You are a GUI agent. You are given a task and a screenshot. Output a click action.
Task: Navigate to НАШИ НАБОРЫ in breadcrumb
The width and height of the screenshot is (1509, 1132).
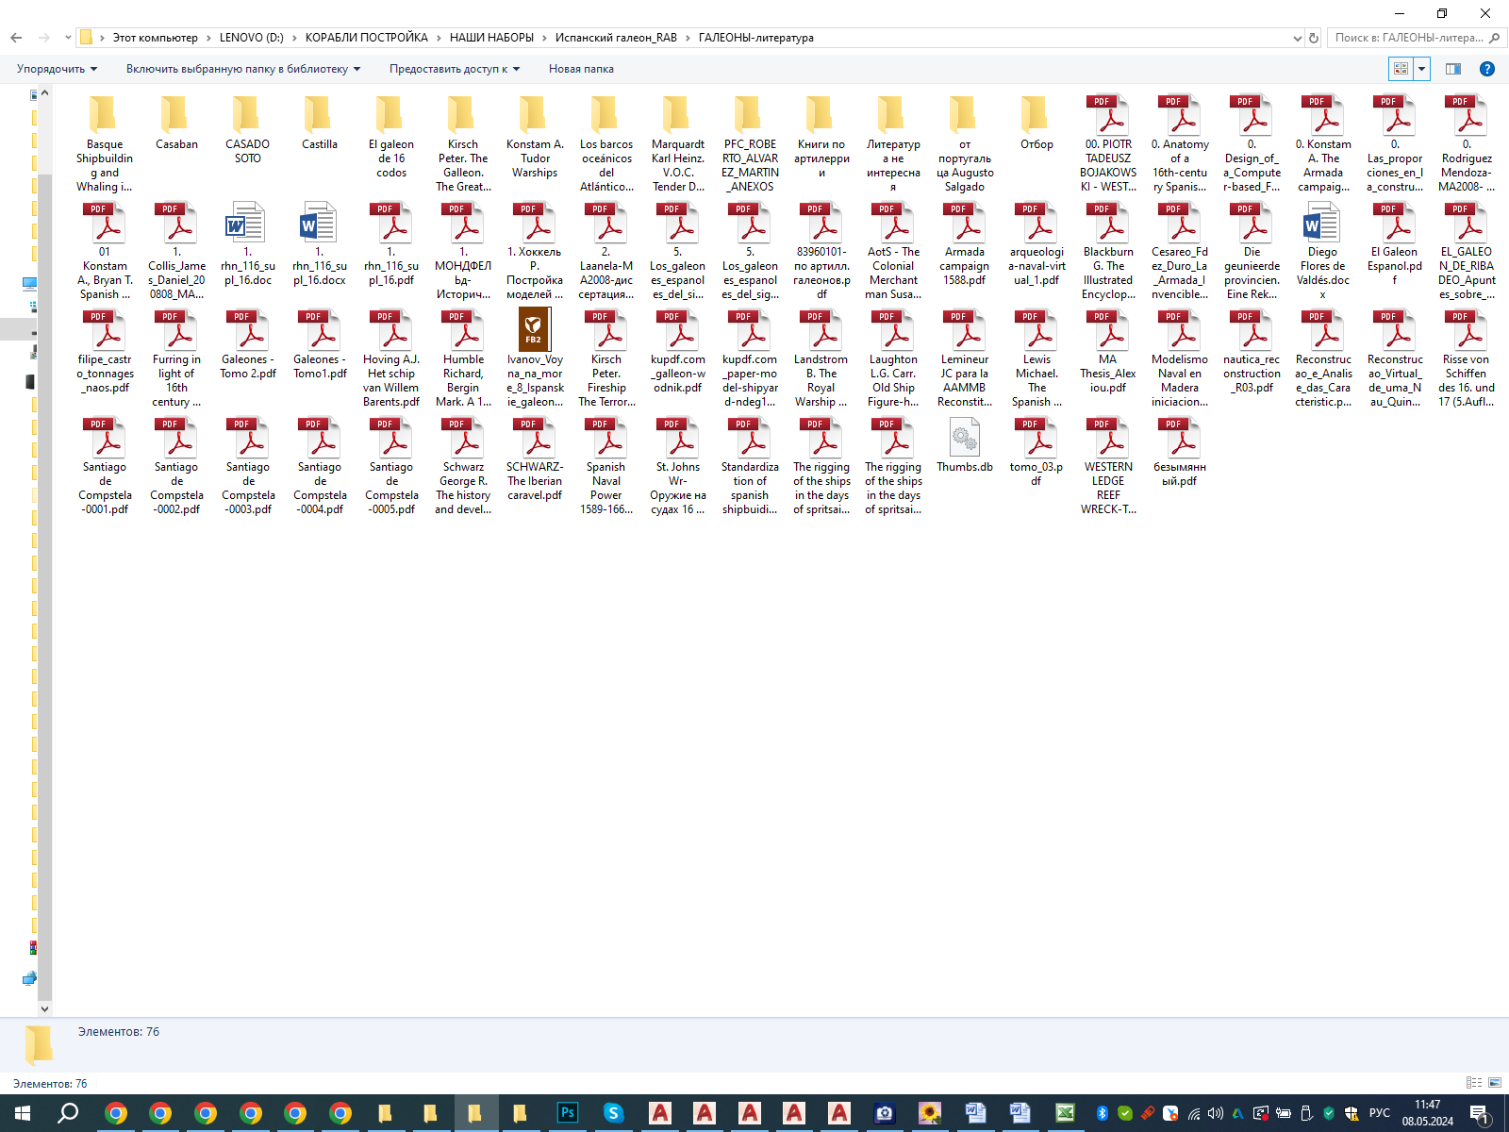[x=491, y=38]
